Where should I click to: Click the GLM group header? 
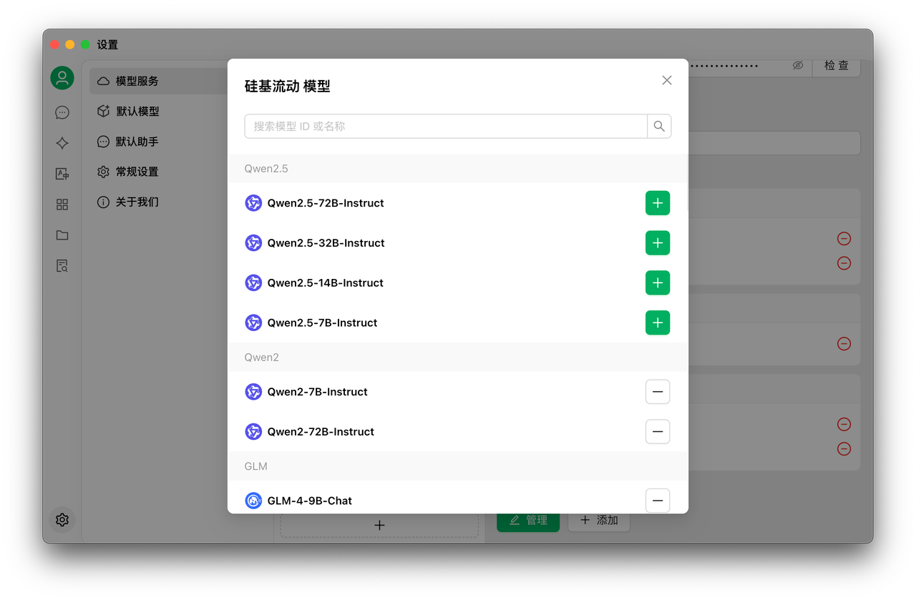pyautogui.click(x=457, y=466)
